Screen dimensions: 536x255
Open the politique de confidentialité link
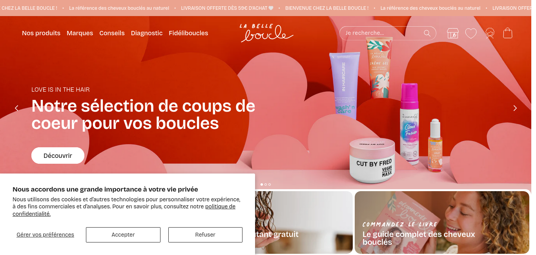[124, 210]
